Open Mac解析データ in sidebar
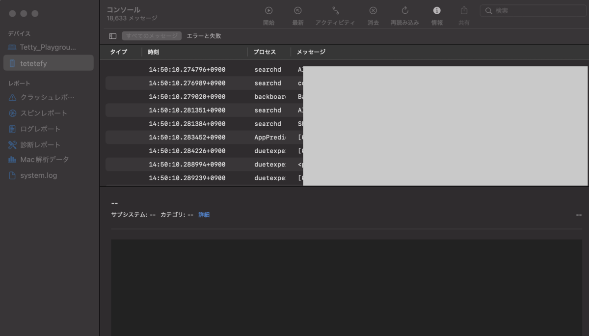The image size is (589, 336). coord(48,160)
